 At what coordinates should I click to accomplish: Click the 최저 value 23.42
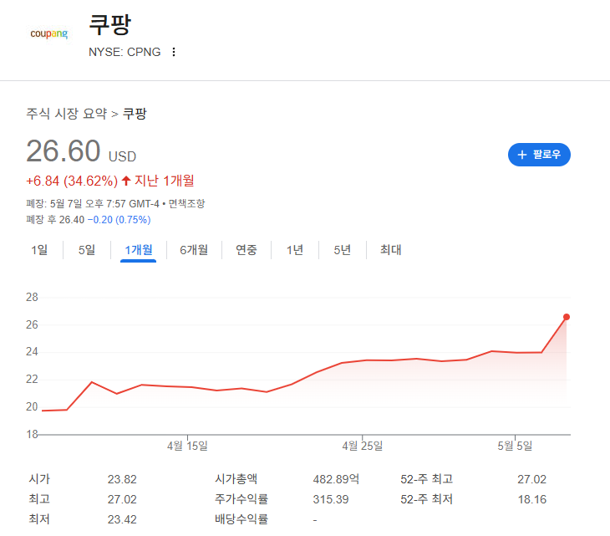click(122, 519)
